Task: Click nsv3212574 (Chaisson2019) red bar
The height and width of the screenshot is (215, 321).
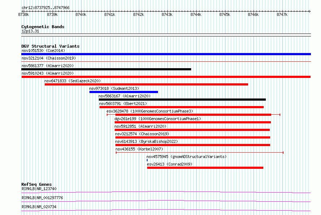Action: (193, 137)
